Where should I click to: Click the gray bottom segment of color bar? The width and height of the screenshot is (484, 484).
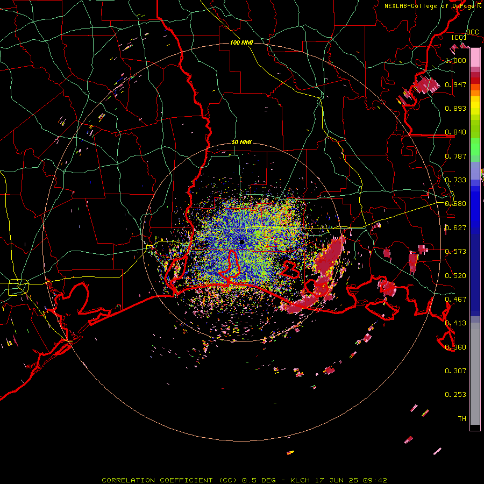(x=475, y=374)
